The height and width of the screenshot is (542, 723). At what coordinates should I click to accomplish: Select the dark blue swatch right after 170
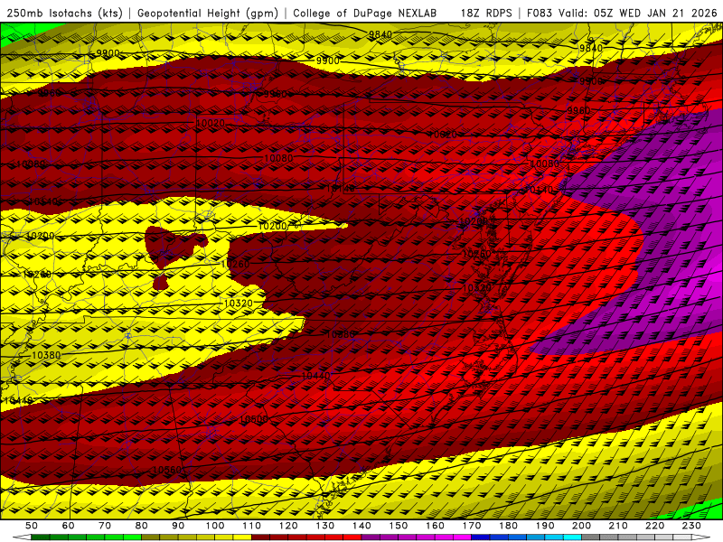coord(481,537)
